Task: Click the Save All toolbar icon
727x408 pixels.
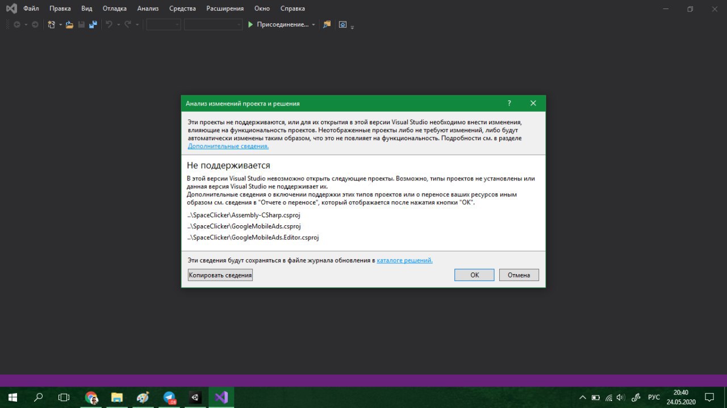Action: pos(93,24)
